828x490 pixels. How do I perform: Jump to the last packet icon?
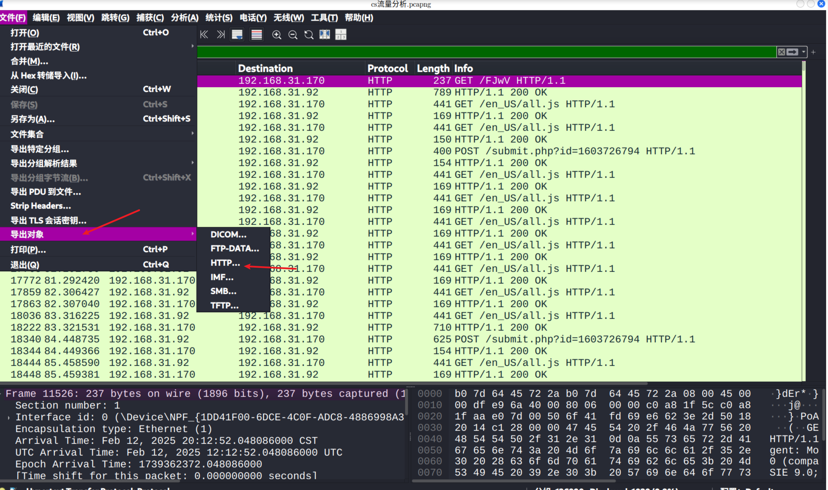[x=221, y=34]
